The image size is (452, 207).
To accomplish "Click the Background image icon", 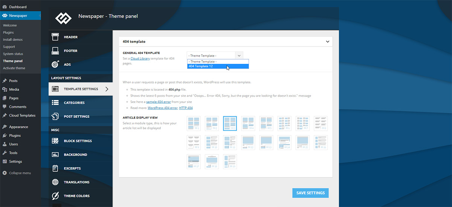I will 55,154.
